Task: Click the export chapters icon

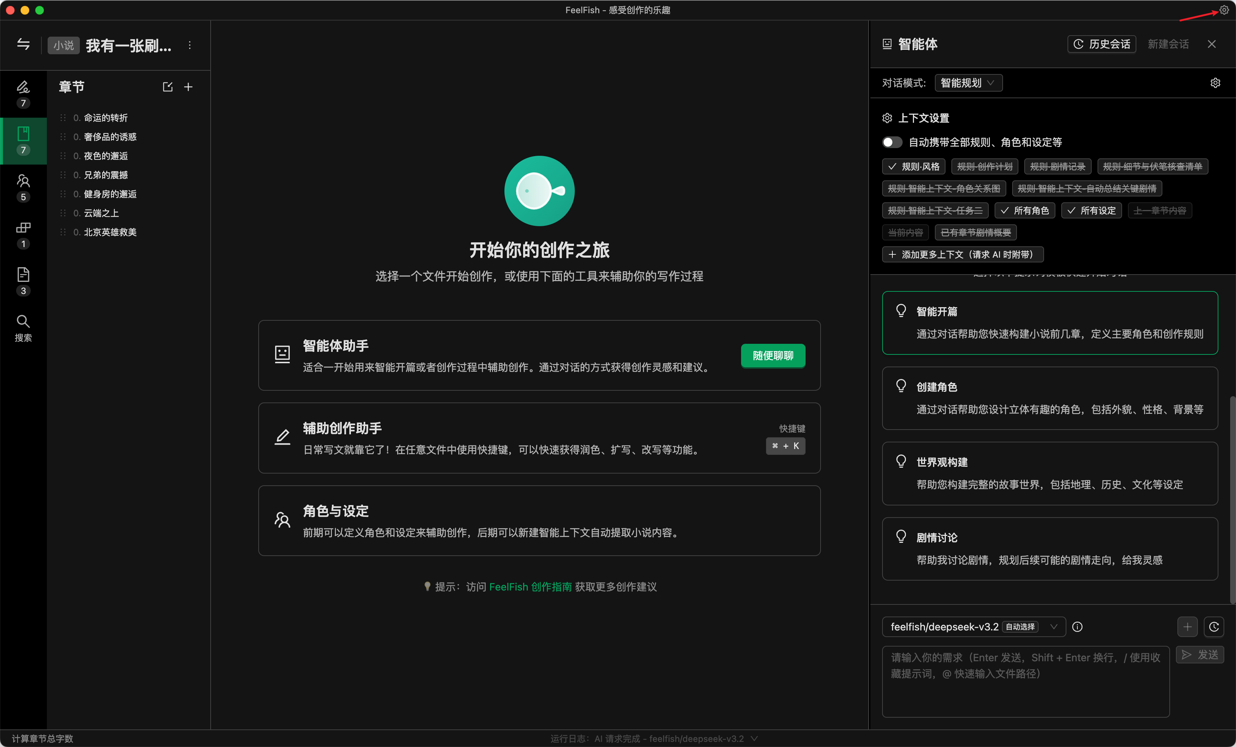Action: click(x=167, y=87)
